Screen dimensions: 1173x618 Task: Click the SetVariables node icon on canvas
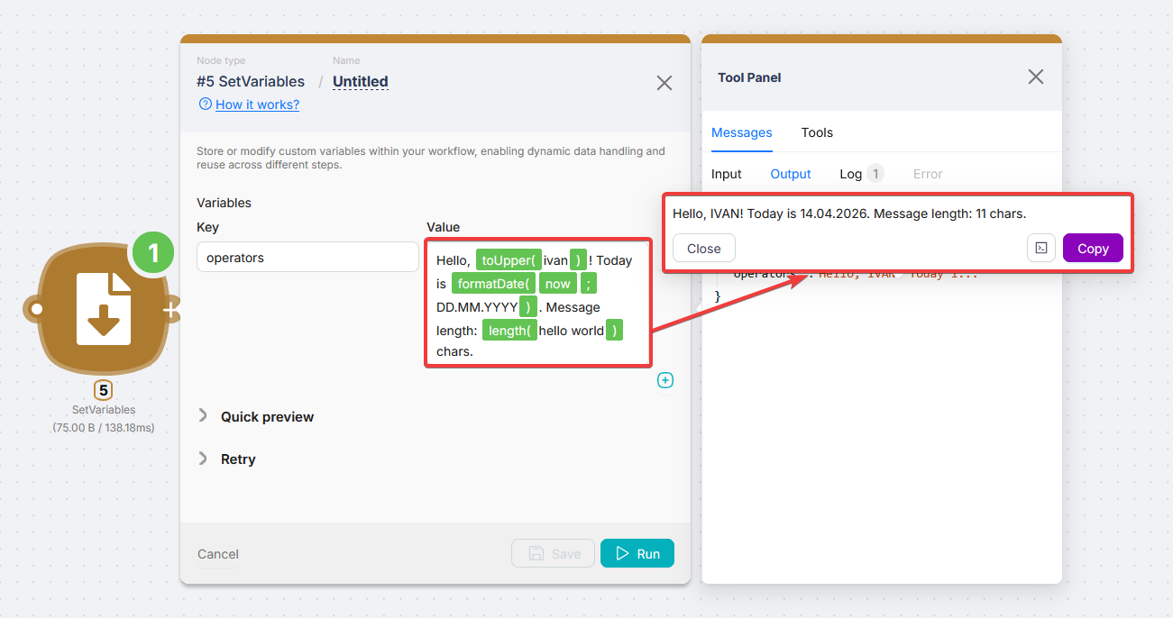coord(104,310)
